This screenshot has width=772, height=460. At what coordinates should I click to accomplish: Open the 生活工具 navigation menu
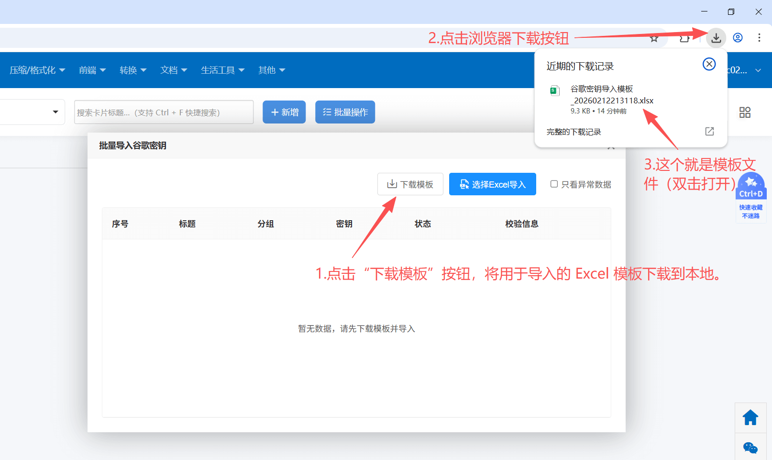pos(222,70)
